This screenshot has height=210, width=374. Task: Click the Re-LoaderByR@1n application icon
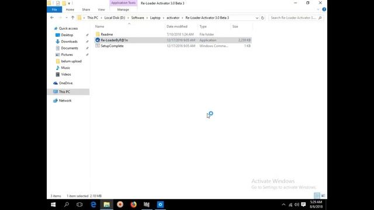tap(98, 40)
